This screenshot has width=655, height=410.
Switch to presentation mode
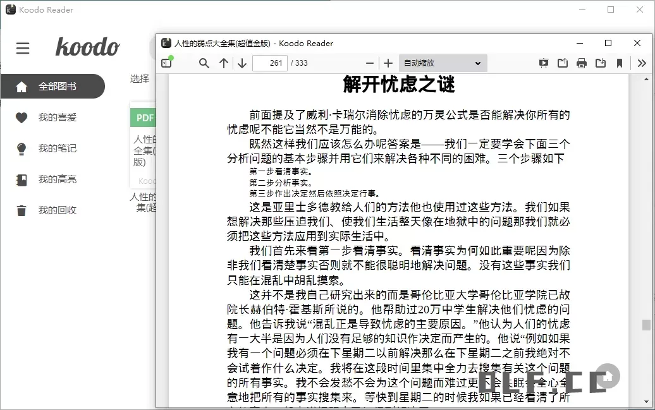click(x=543, y=63)
